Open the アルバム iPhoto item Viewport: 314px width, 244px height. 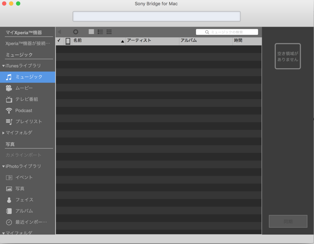click(28, 211)
